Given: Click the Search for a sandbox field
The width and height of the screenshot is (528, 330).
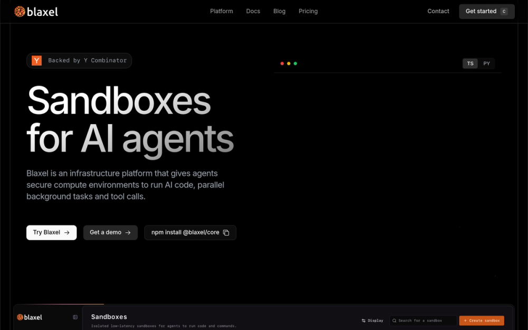Looking at the screenshot, I should click(423, 320).
